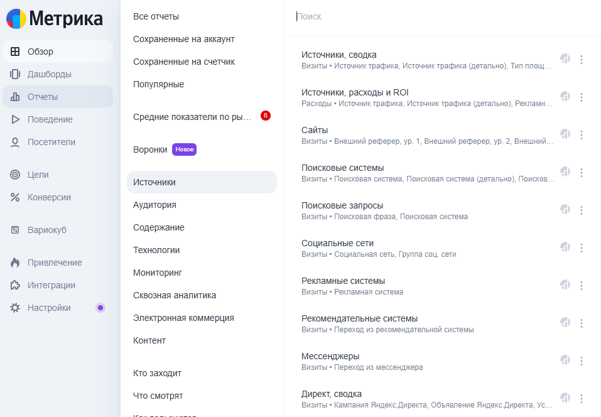Image resolution: width=601 pixels, height=417 pixels.
Task: Open Воронки category
Action: 150,149
